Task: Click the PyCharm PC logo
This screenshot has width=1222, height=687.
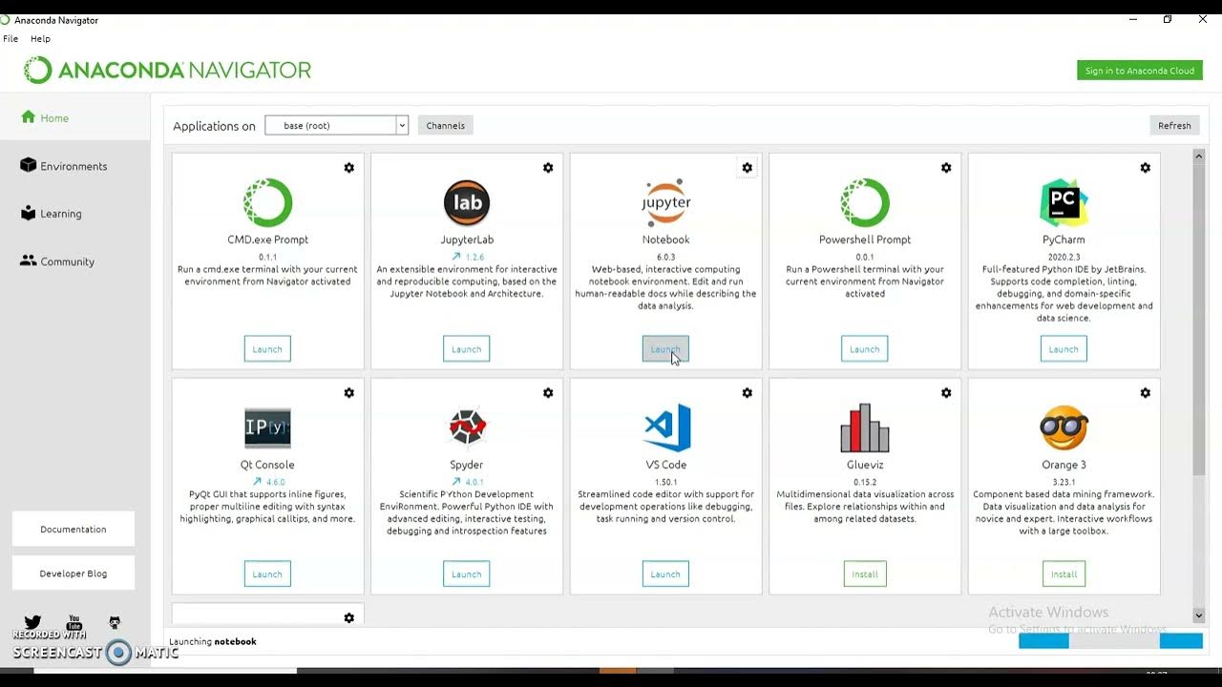Action: [1064, 202]
